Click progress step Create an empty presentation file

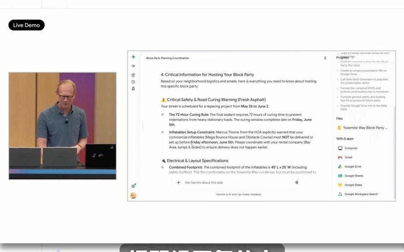[x=363, y=72]
